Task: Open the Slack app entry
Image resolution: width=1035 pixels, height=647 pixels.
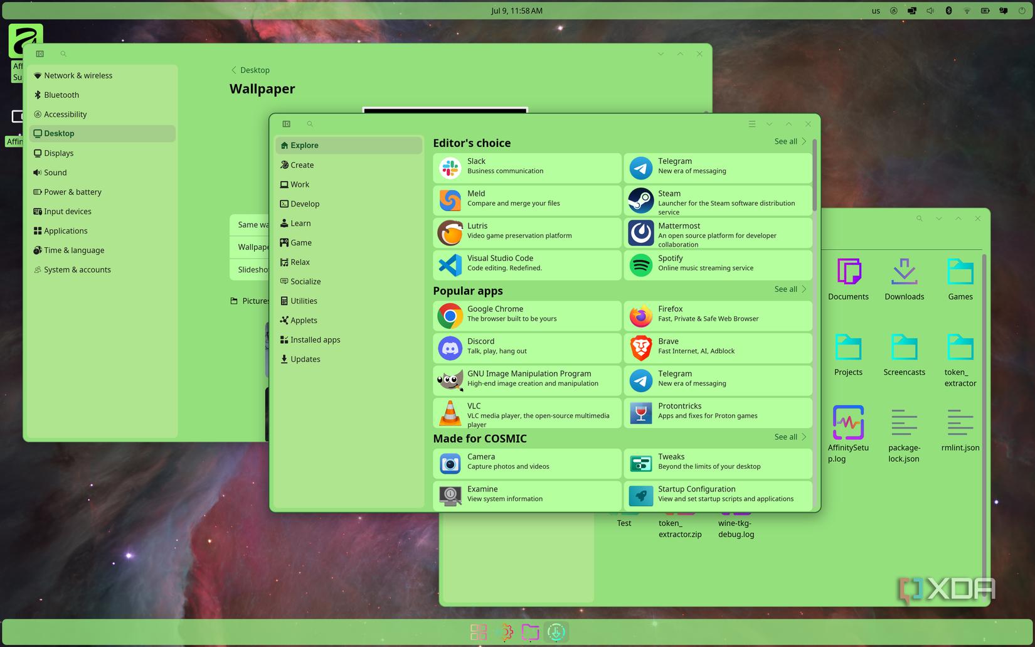Action: [x=527, y=168]
